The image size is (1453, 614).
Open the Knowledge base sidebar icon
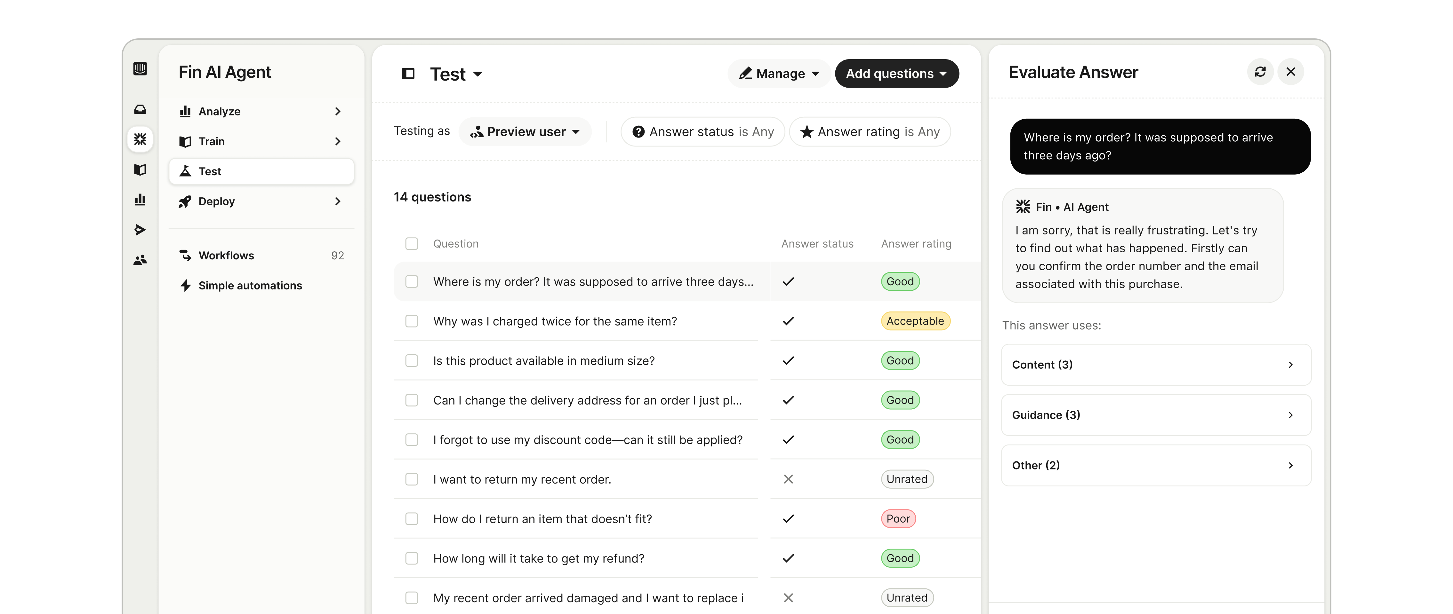[140, 170]
